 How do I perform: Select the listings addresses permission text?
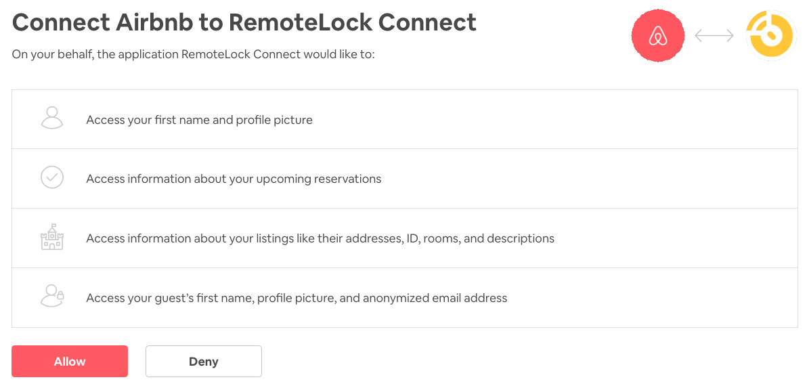[320, 238]
